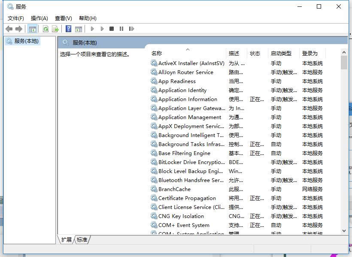Click the Back navigation arrow

pyautogui.click(x=9, y=29)
